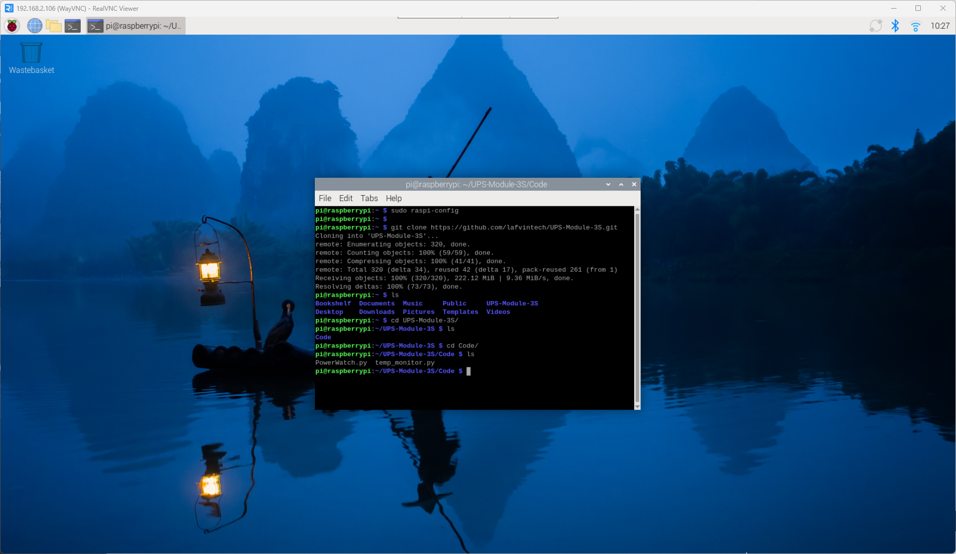Click the 'Documents' directory name
The image size is (956, 554).
tap(377, 304)
